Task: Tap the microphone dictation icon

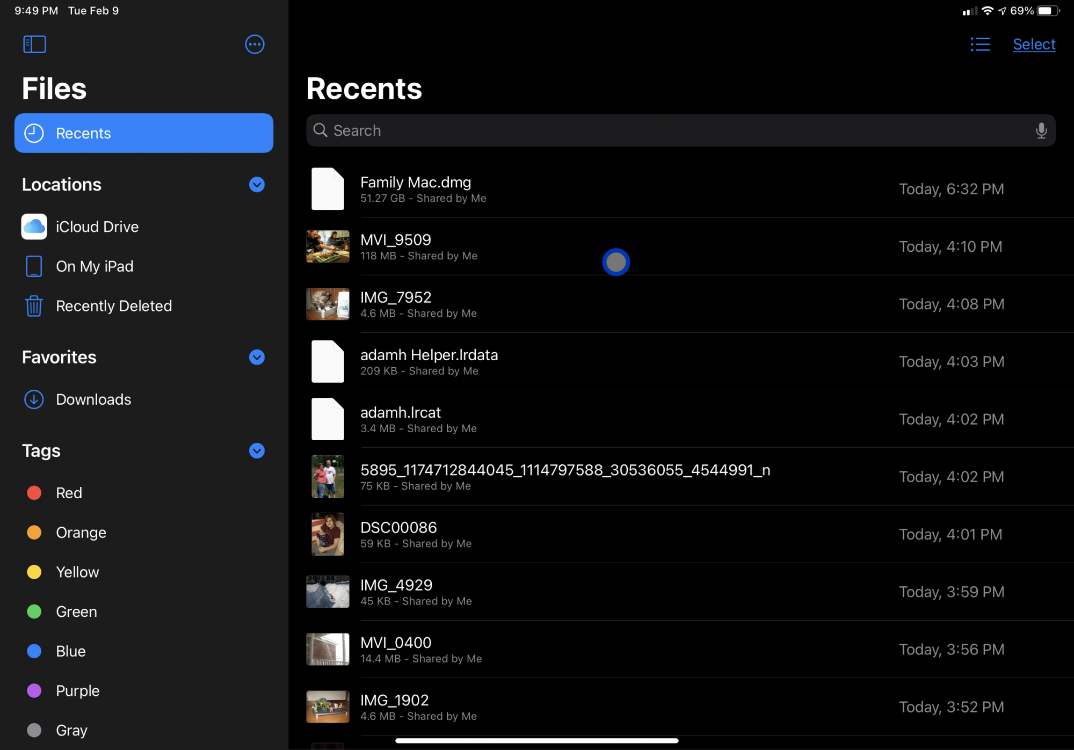Action: tap(1041, 130)
